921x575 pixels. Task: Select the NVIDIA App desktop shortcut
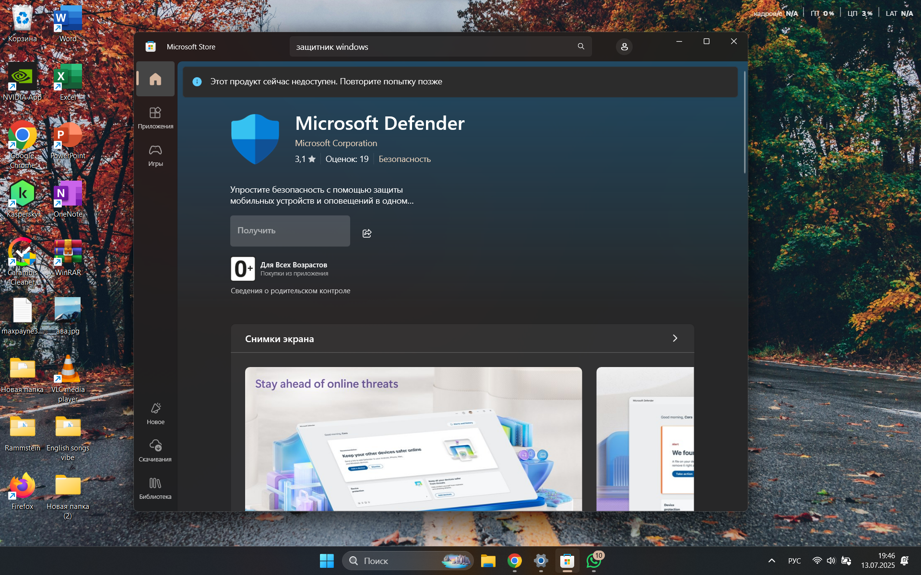(x=22, y=82)
